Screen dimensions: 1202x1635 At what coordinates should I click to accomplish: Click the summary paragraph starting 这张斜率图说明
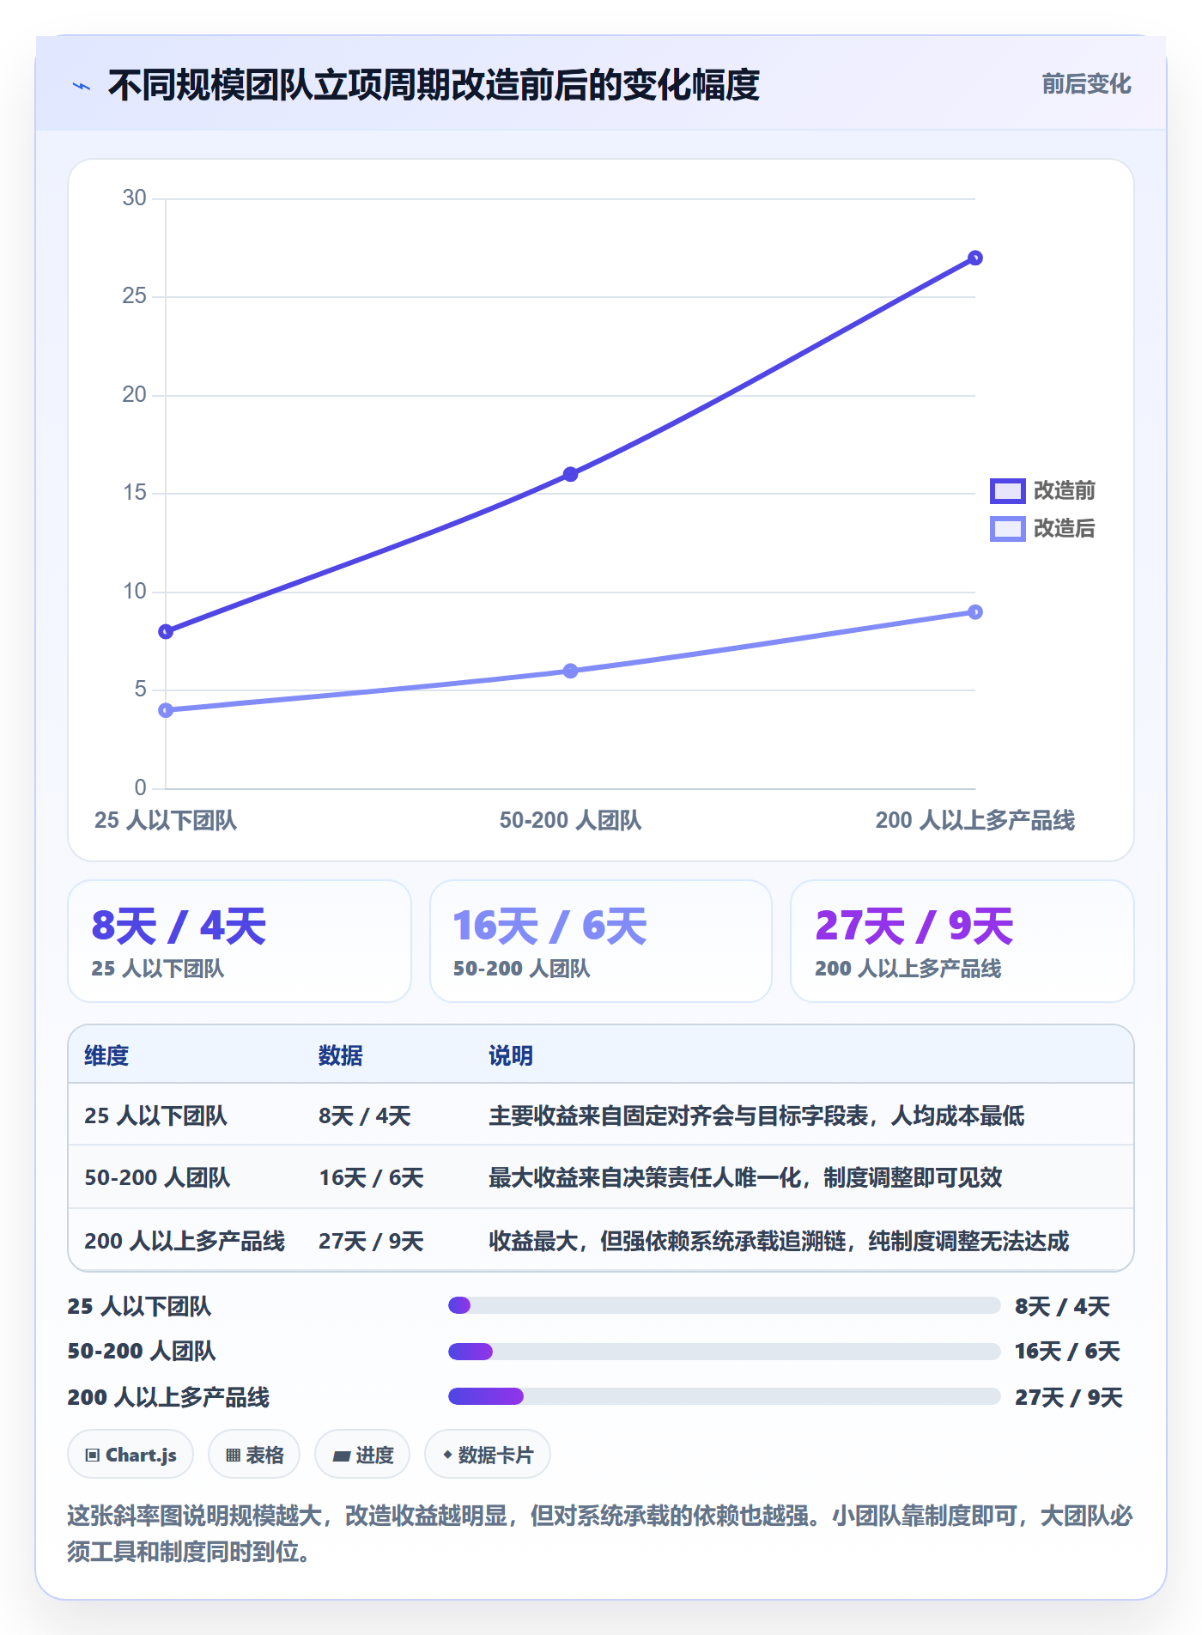click(600, 1534)
